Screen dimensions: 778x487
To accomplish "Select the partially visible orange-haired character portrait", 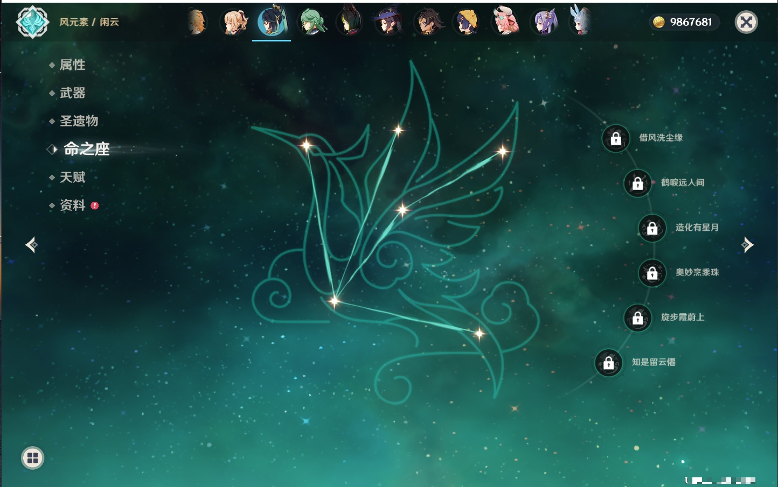I will coord(197,22).
